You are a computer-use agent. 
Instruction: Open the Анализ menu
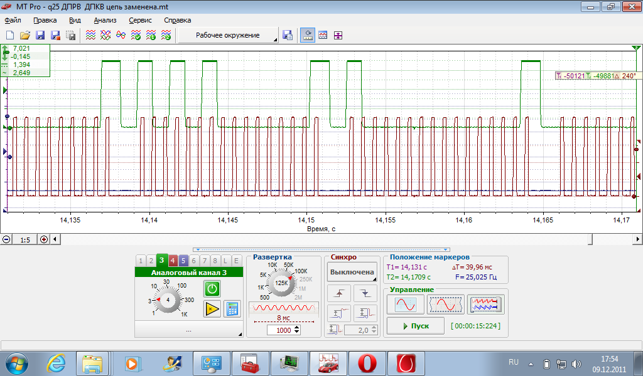105,20
